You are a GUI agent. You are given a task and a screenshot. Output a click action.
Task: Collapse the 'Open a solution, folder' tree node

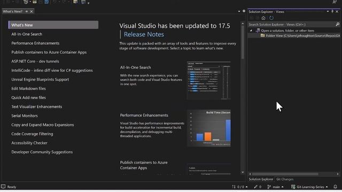[x=251, y=31]
